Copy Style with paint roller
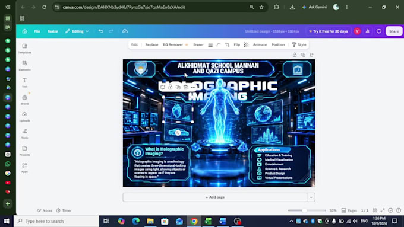Viewport: 404px width, 227px height. tap(299, 44)
